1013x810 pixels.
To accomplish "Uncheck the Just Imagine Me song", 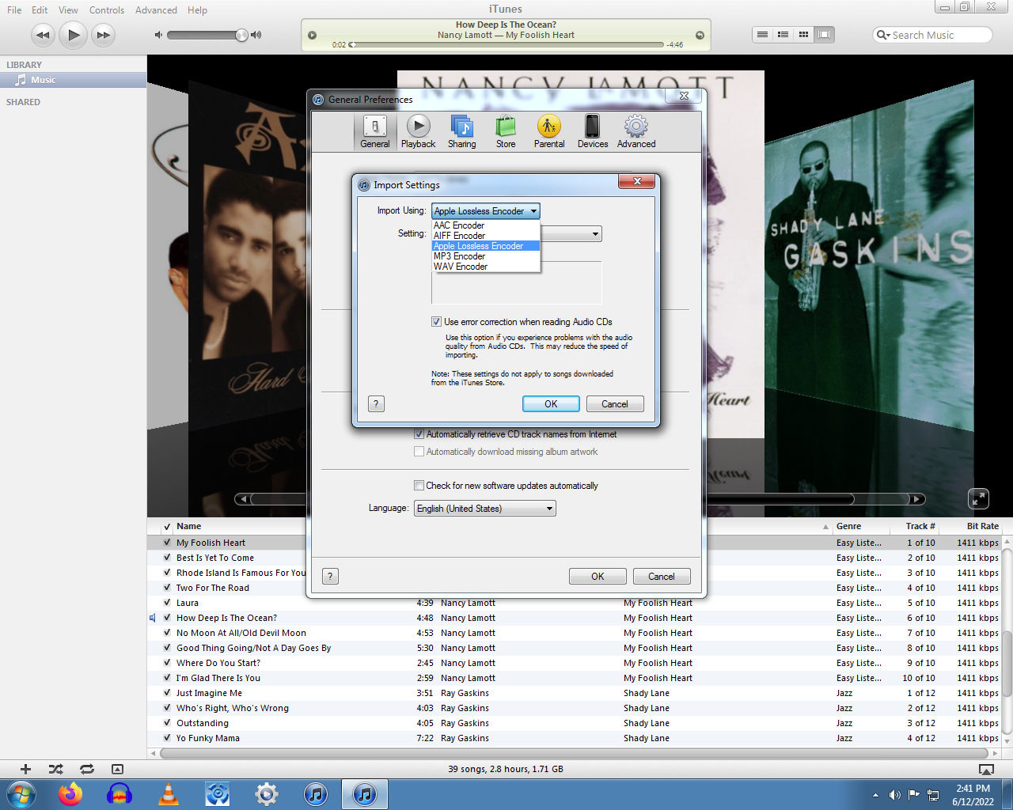I will click(167, 693).
